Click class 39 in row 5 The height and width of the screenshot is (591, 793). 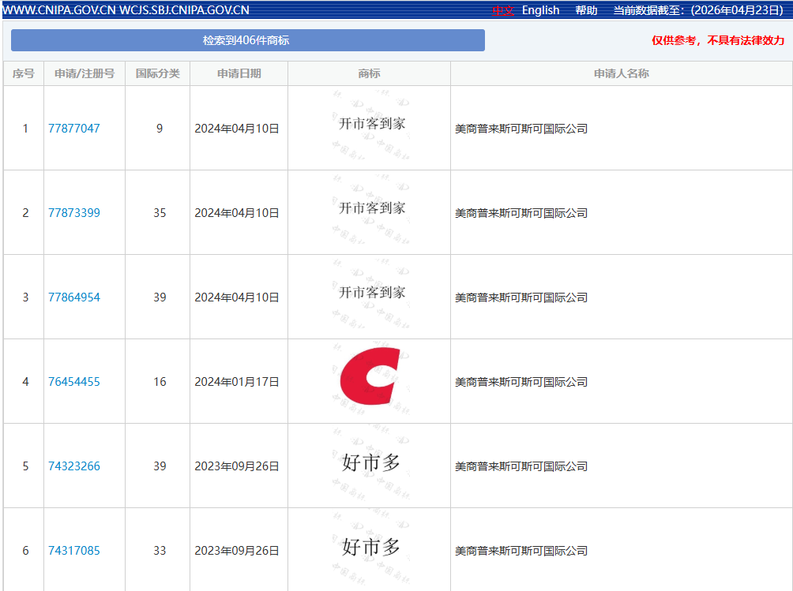tap(160, 466)
